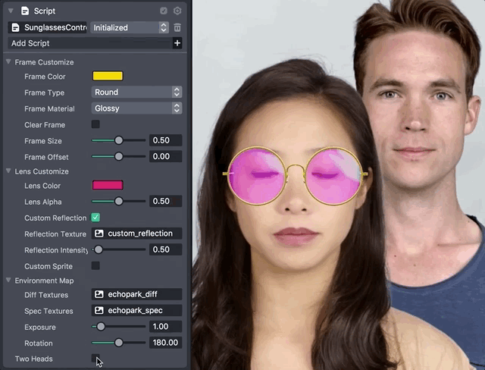Click the echopark_diff texture image icon
Image resolution: width=485 pixels, height=370 pixels.
point(99,294)
